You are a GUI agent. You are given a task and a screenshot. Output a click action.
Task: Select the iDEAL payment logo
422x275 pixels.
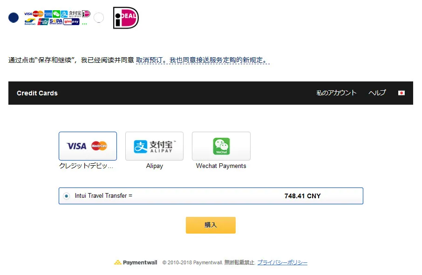(x=125, y=17)
